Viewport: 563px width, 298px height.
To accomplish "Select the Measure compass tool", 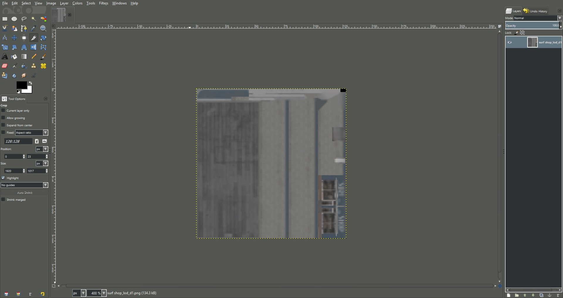I will click(x=5, y=38).
